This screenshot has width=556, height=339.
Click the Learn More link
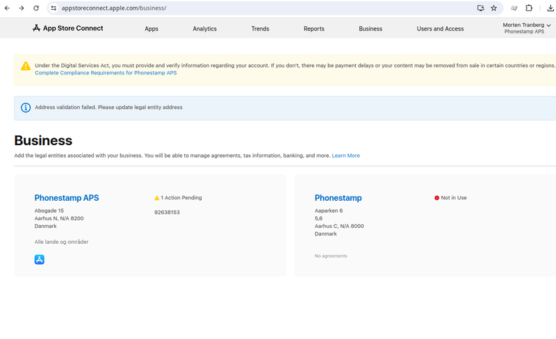pos(345,156)
